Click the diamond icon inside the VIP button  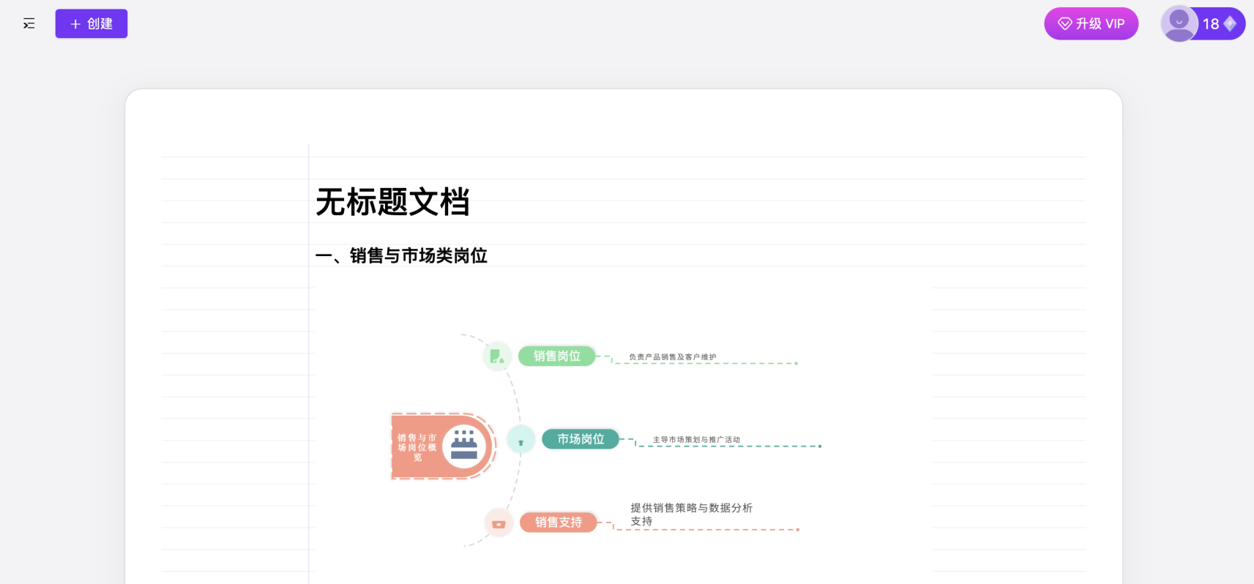(1064, 24)
